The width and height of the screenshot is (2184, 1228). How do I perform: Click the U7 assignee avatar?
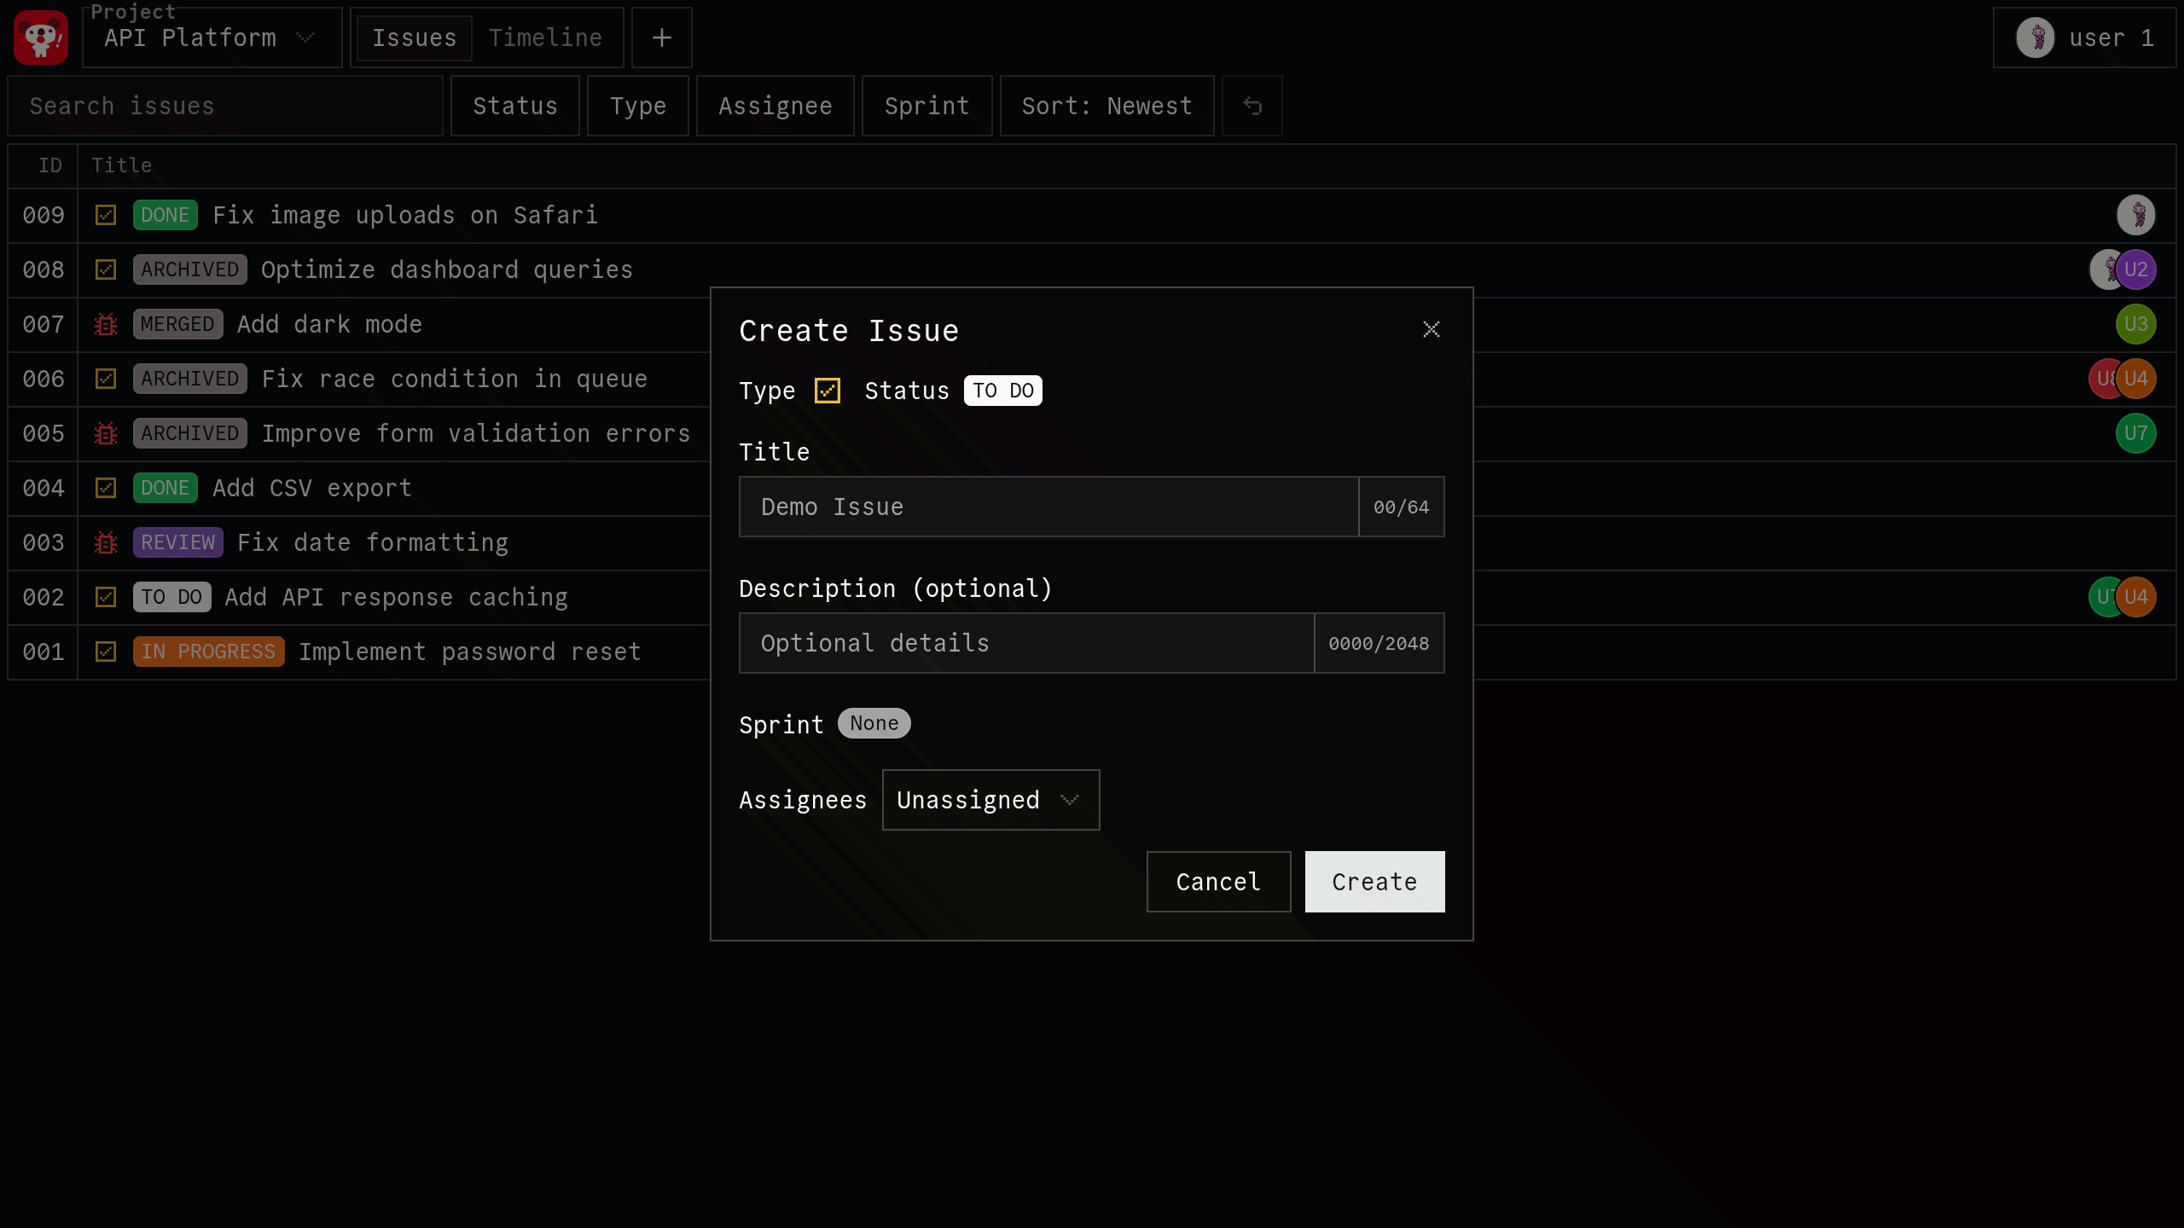click(2135, 433)
